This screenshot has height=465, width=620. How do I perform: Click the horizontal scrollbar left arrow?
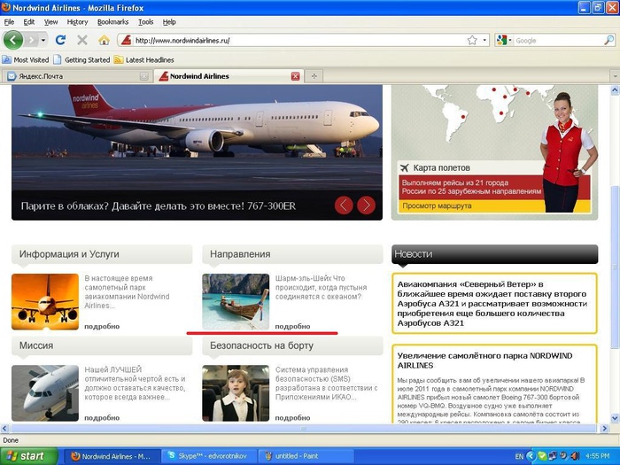coord(4,428)
